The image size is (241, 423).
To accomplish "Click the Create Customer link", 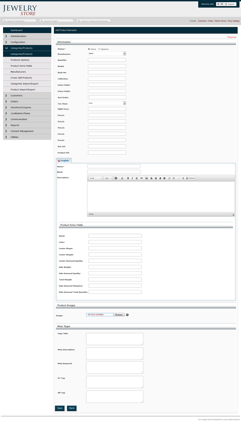I will click(x=202, y=21).
